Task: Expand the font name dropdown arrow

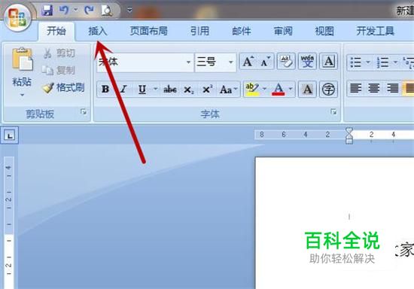Action: 188,62
